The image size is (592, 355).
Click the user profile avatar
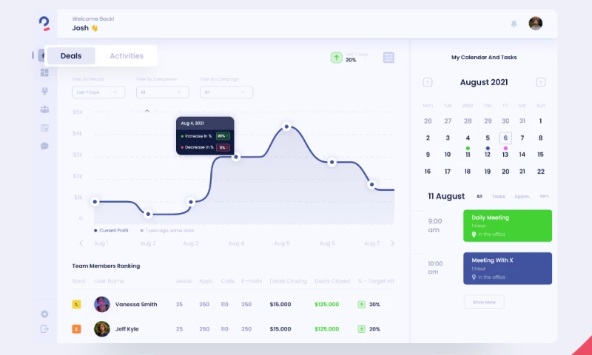coord(536,24)
